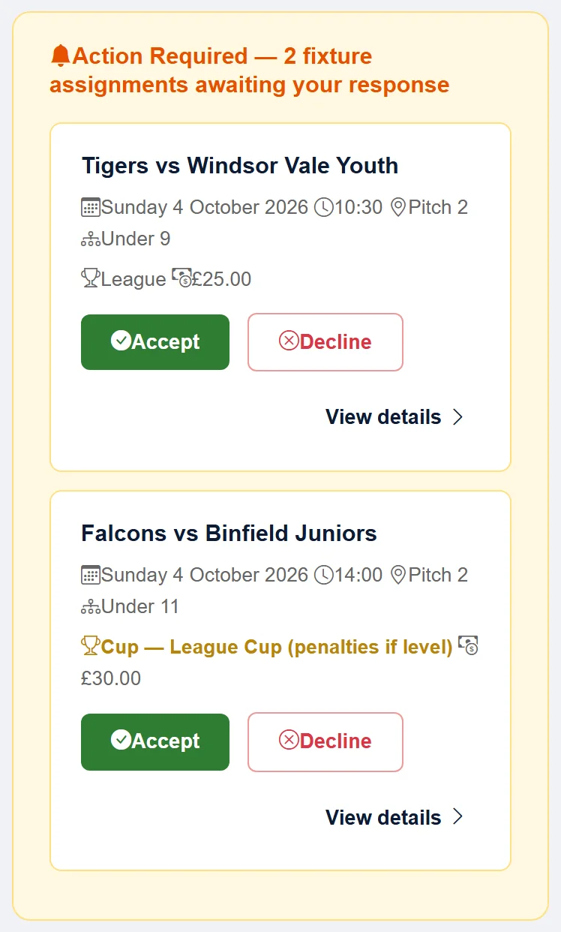The height and width of the screenshot is (932, 561).
Task: Click calendar icon in Falcons fixture
Action: tap(91, 575)
